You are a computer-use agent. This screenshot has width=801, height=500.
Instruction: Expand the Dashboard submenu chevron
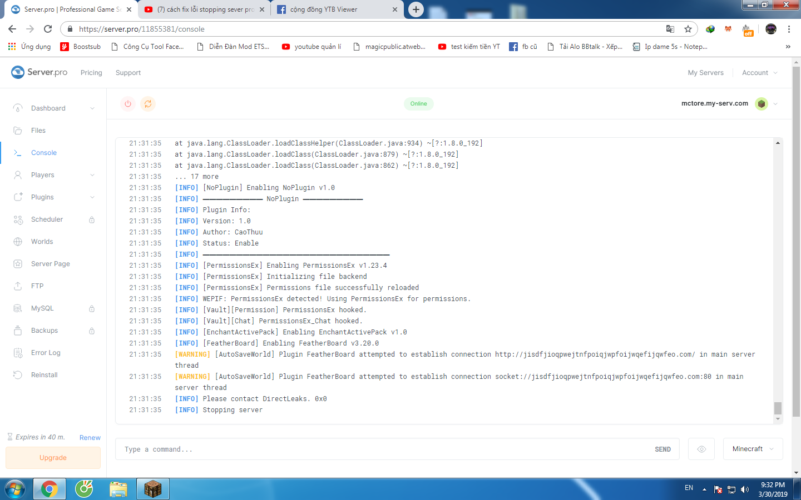pyautogui.click(x=92, y=108)
